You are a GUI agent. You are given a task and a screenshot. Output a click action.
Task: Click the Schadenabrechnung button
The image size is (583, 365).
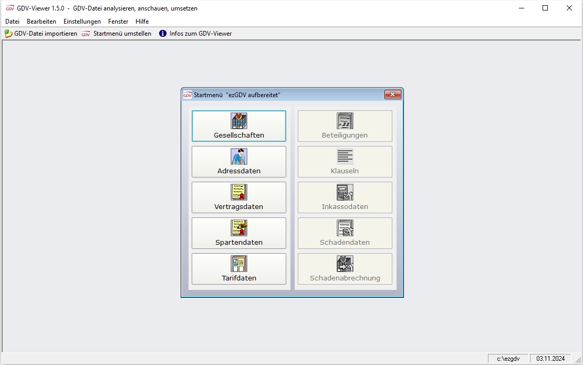(x=345, y=269)
